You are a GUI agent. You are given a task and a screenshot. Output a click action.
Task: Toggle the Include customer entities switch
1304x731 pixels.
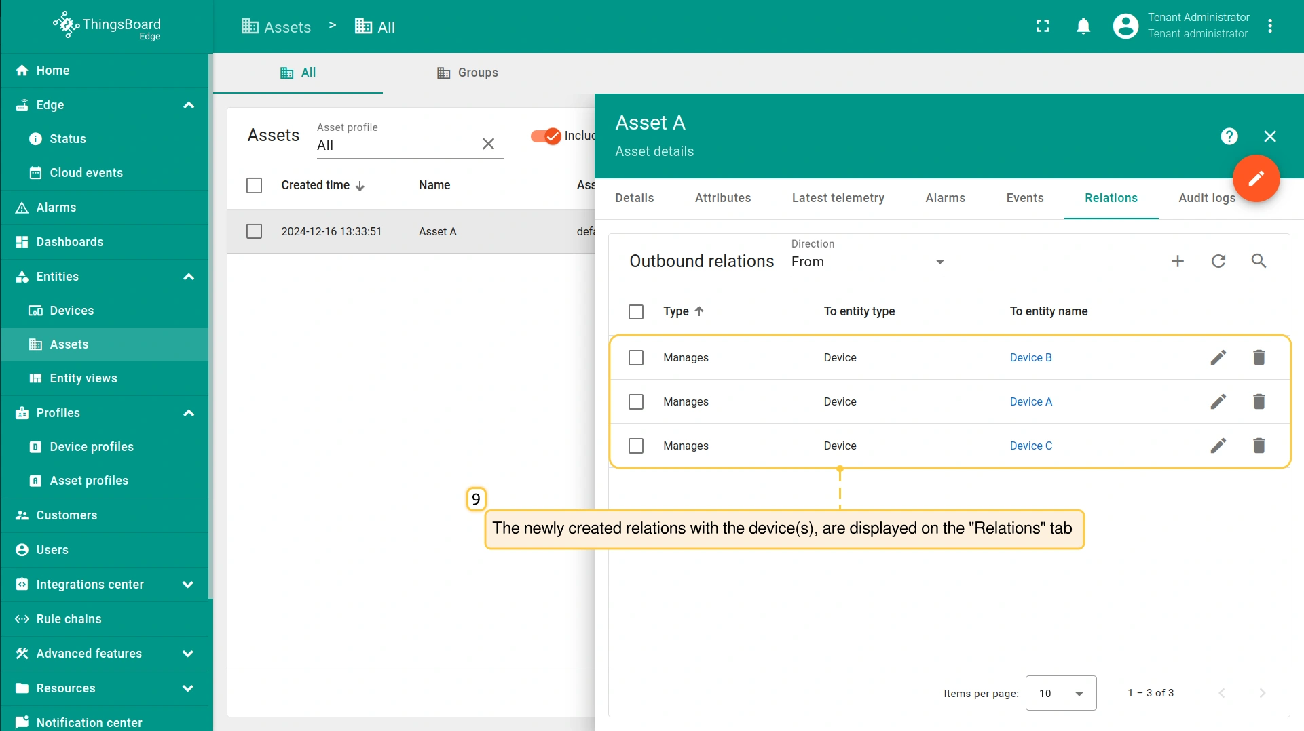pyautogui.click(x=546, y=136)
